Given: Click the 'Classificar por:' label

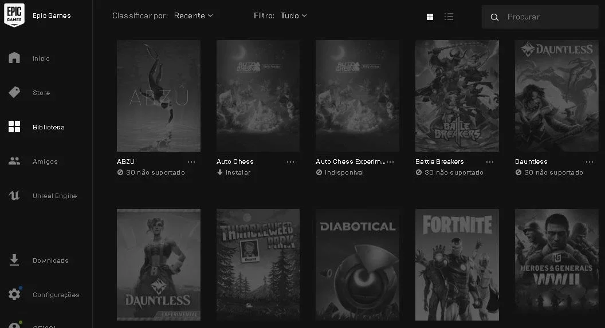Looking at the screenshot, I should click(x=140, y=15).
